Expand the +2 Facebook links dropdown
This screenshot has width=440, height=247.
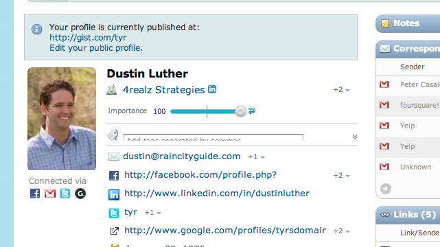pos(341,176)
